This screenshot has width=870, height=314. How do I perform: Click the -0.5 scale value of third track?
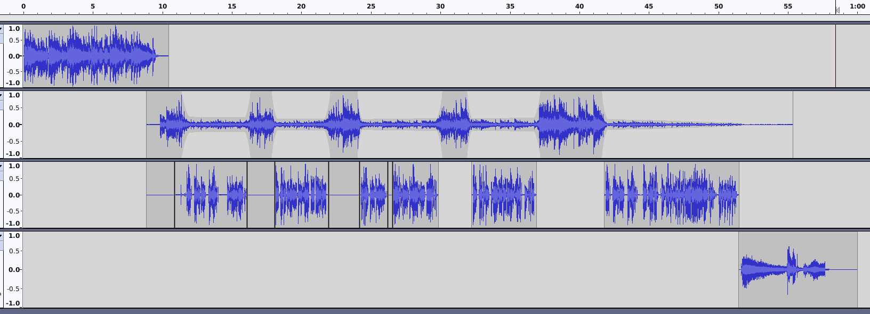[13, 211]
